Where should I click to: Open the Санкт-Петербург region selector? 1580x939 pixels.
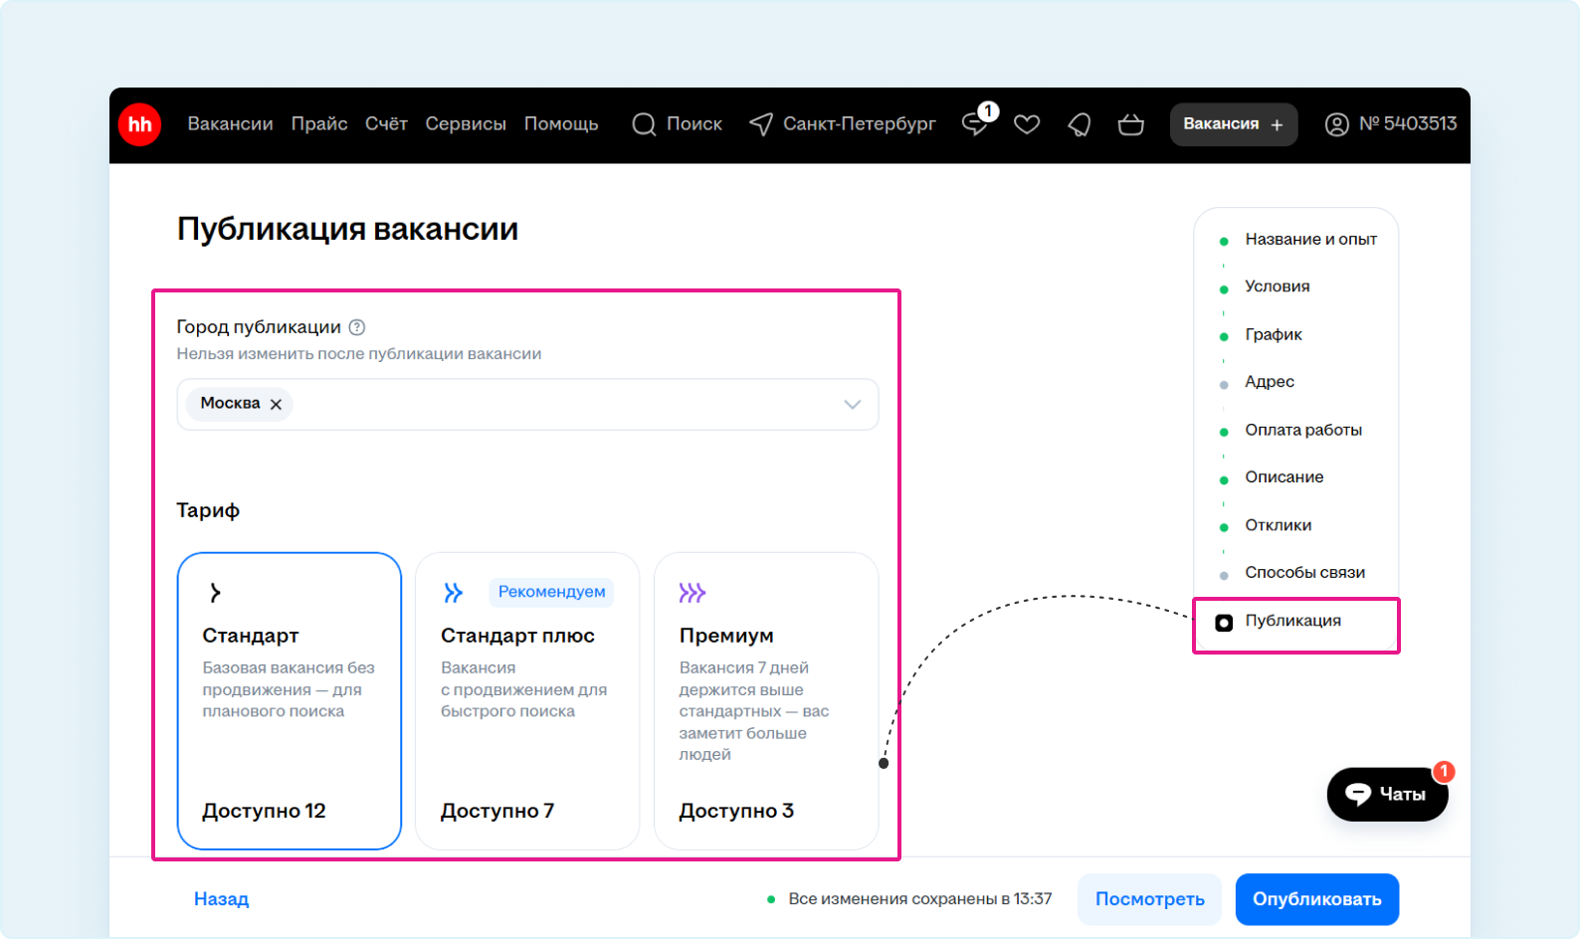click(x=843, y=124)
